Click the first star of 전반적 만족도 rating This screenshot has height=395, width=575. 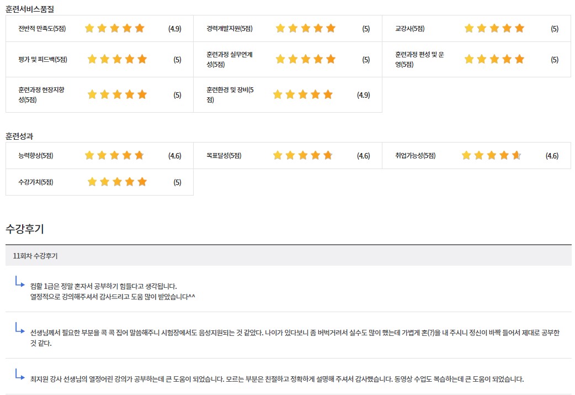pos(89,28)
